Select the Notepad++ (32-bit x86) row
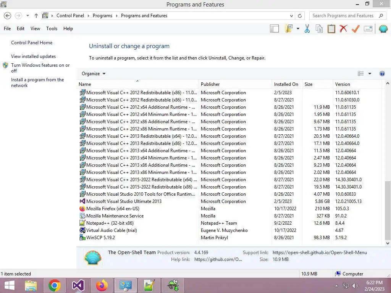Screen dimensions: 391x293 coord(229,223)
